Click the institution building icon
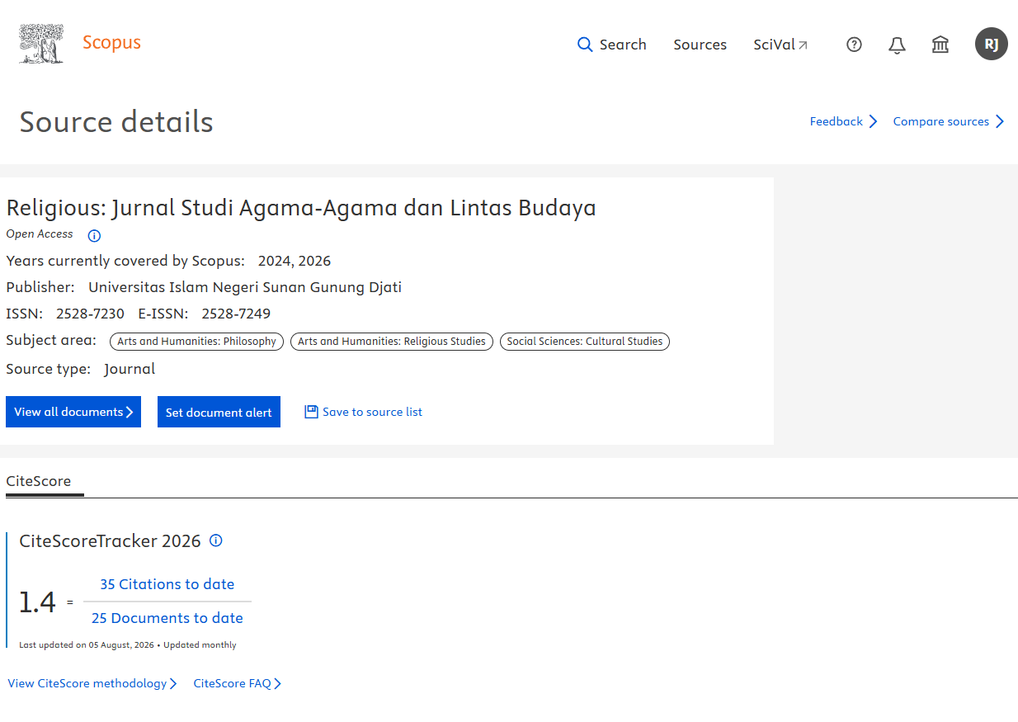Viewport: 1018px width, 722px height. point(940,45)
